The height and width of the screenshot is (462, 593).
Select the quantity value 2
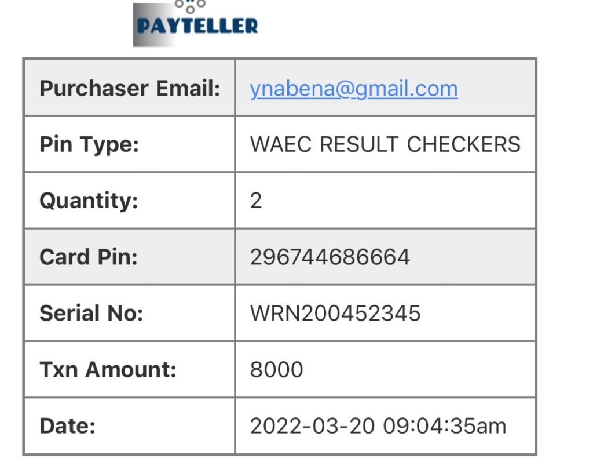[256, 201]
